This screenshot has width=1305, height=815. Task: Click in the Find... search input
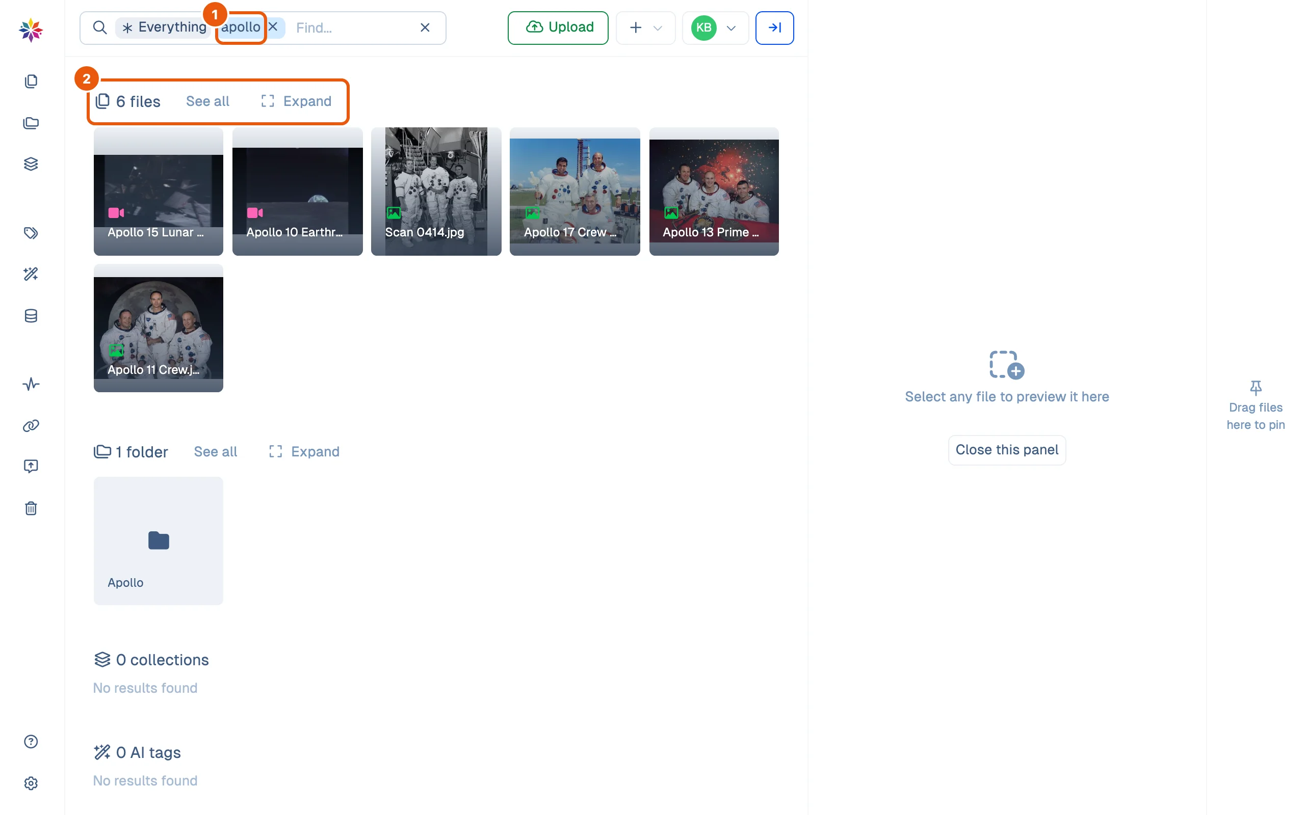click(351, 28)
